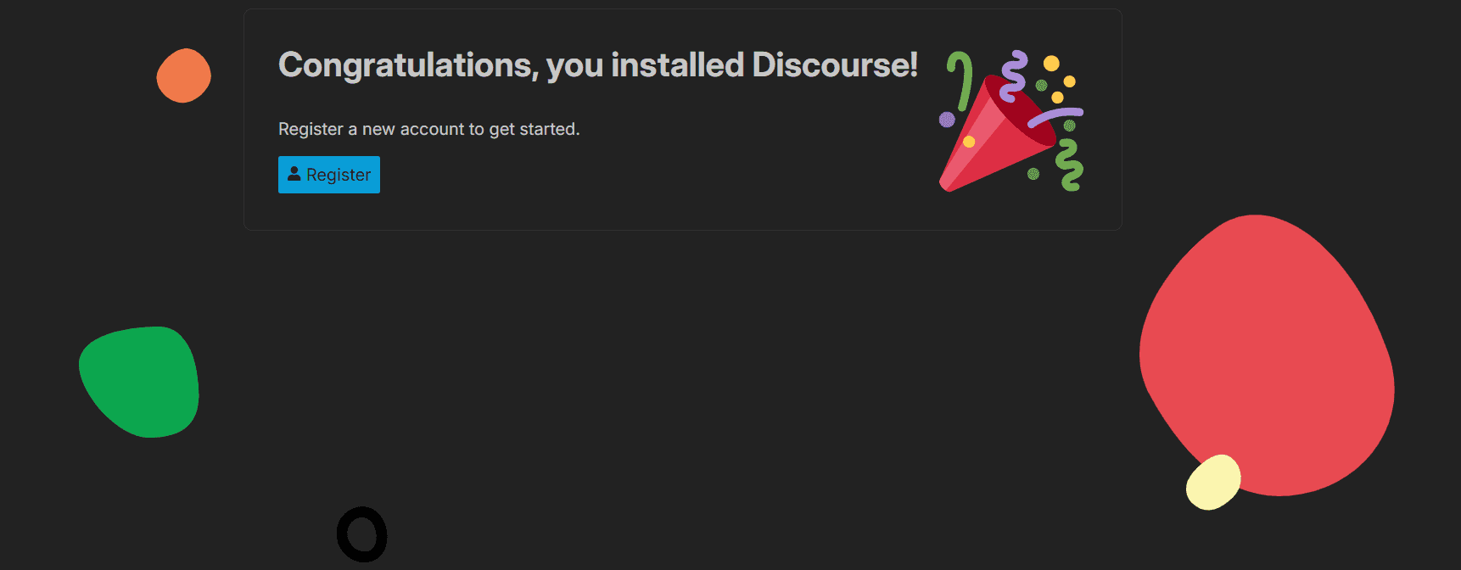
Task: Click the green dot beneath the popper cone
Action: (x=1033, y=174)
